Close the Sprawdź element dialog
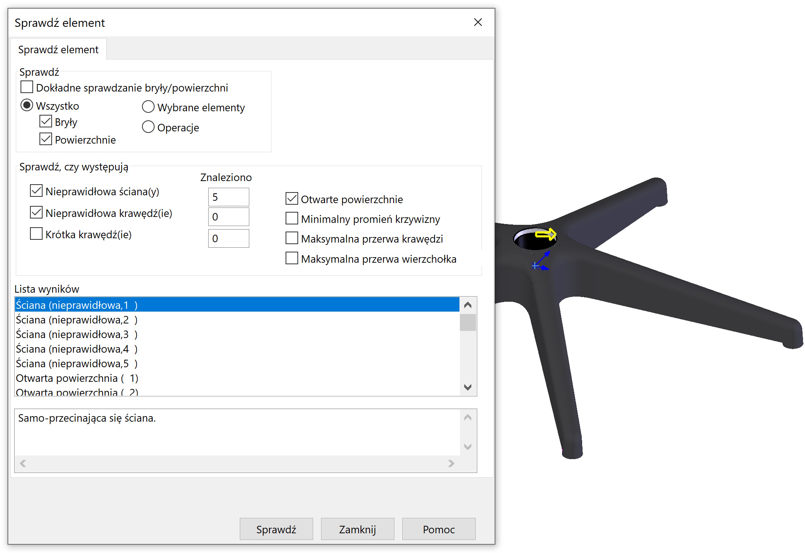 pyautogui.click(x=478, y=22)
